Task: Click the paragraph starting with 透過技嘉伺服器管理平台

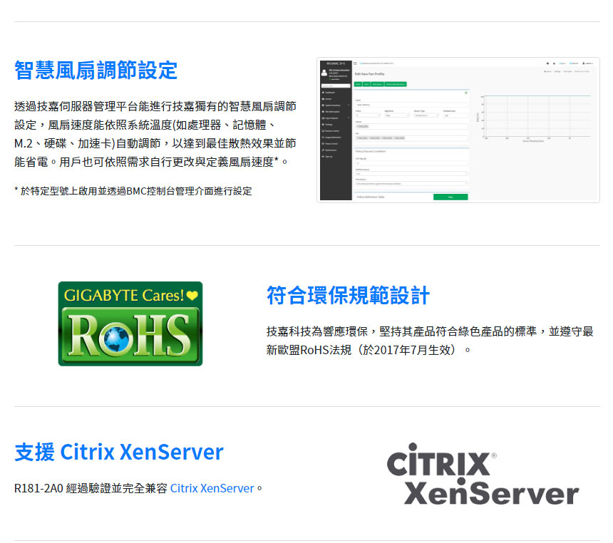Action: click(x=155, y=134)
